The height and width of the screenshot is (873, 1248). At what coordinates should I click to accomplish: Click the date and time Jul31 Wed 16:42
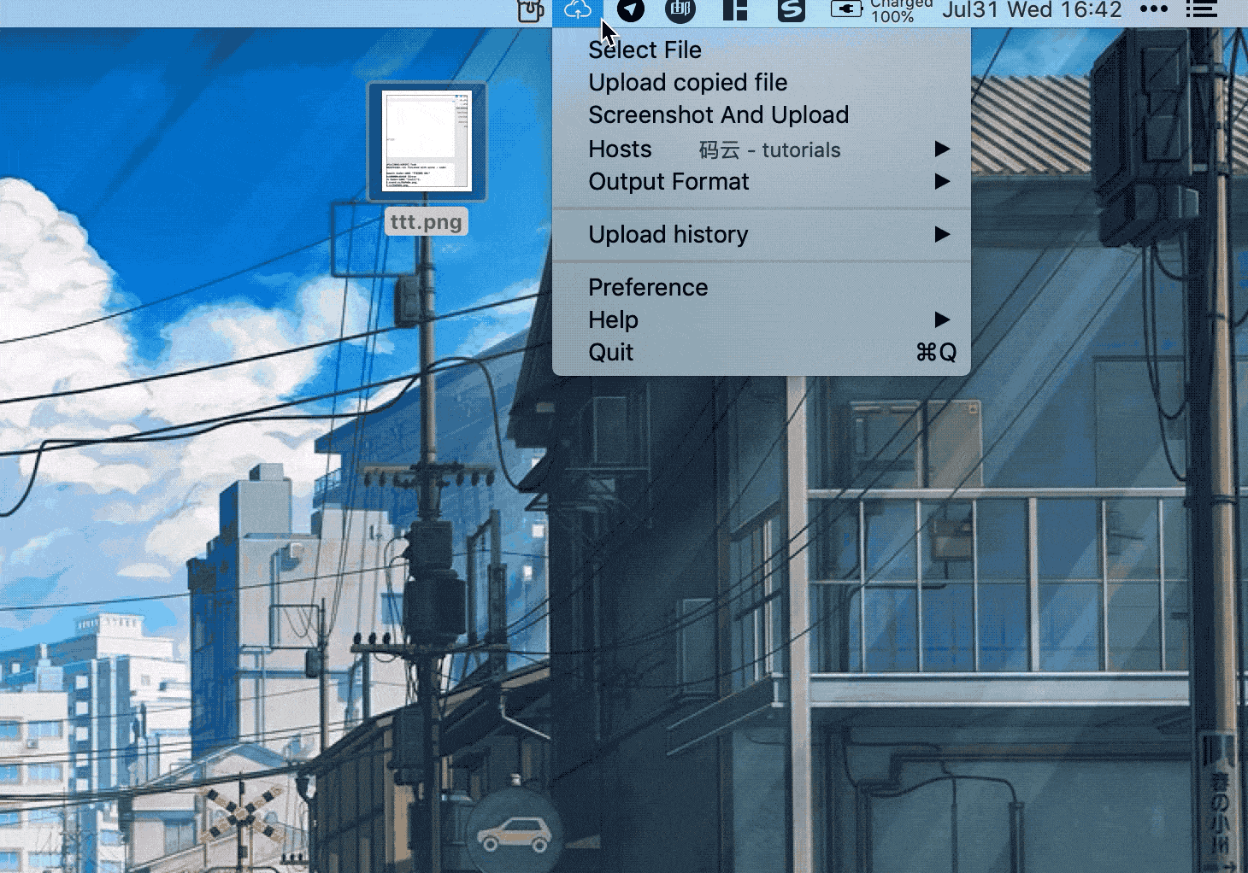1032,10
